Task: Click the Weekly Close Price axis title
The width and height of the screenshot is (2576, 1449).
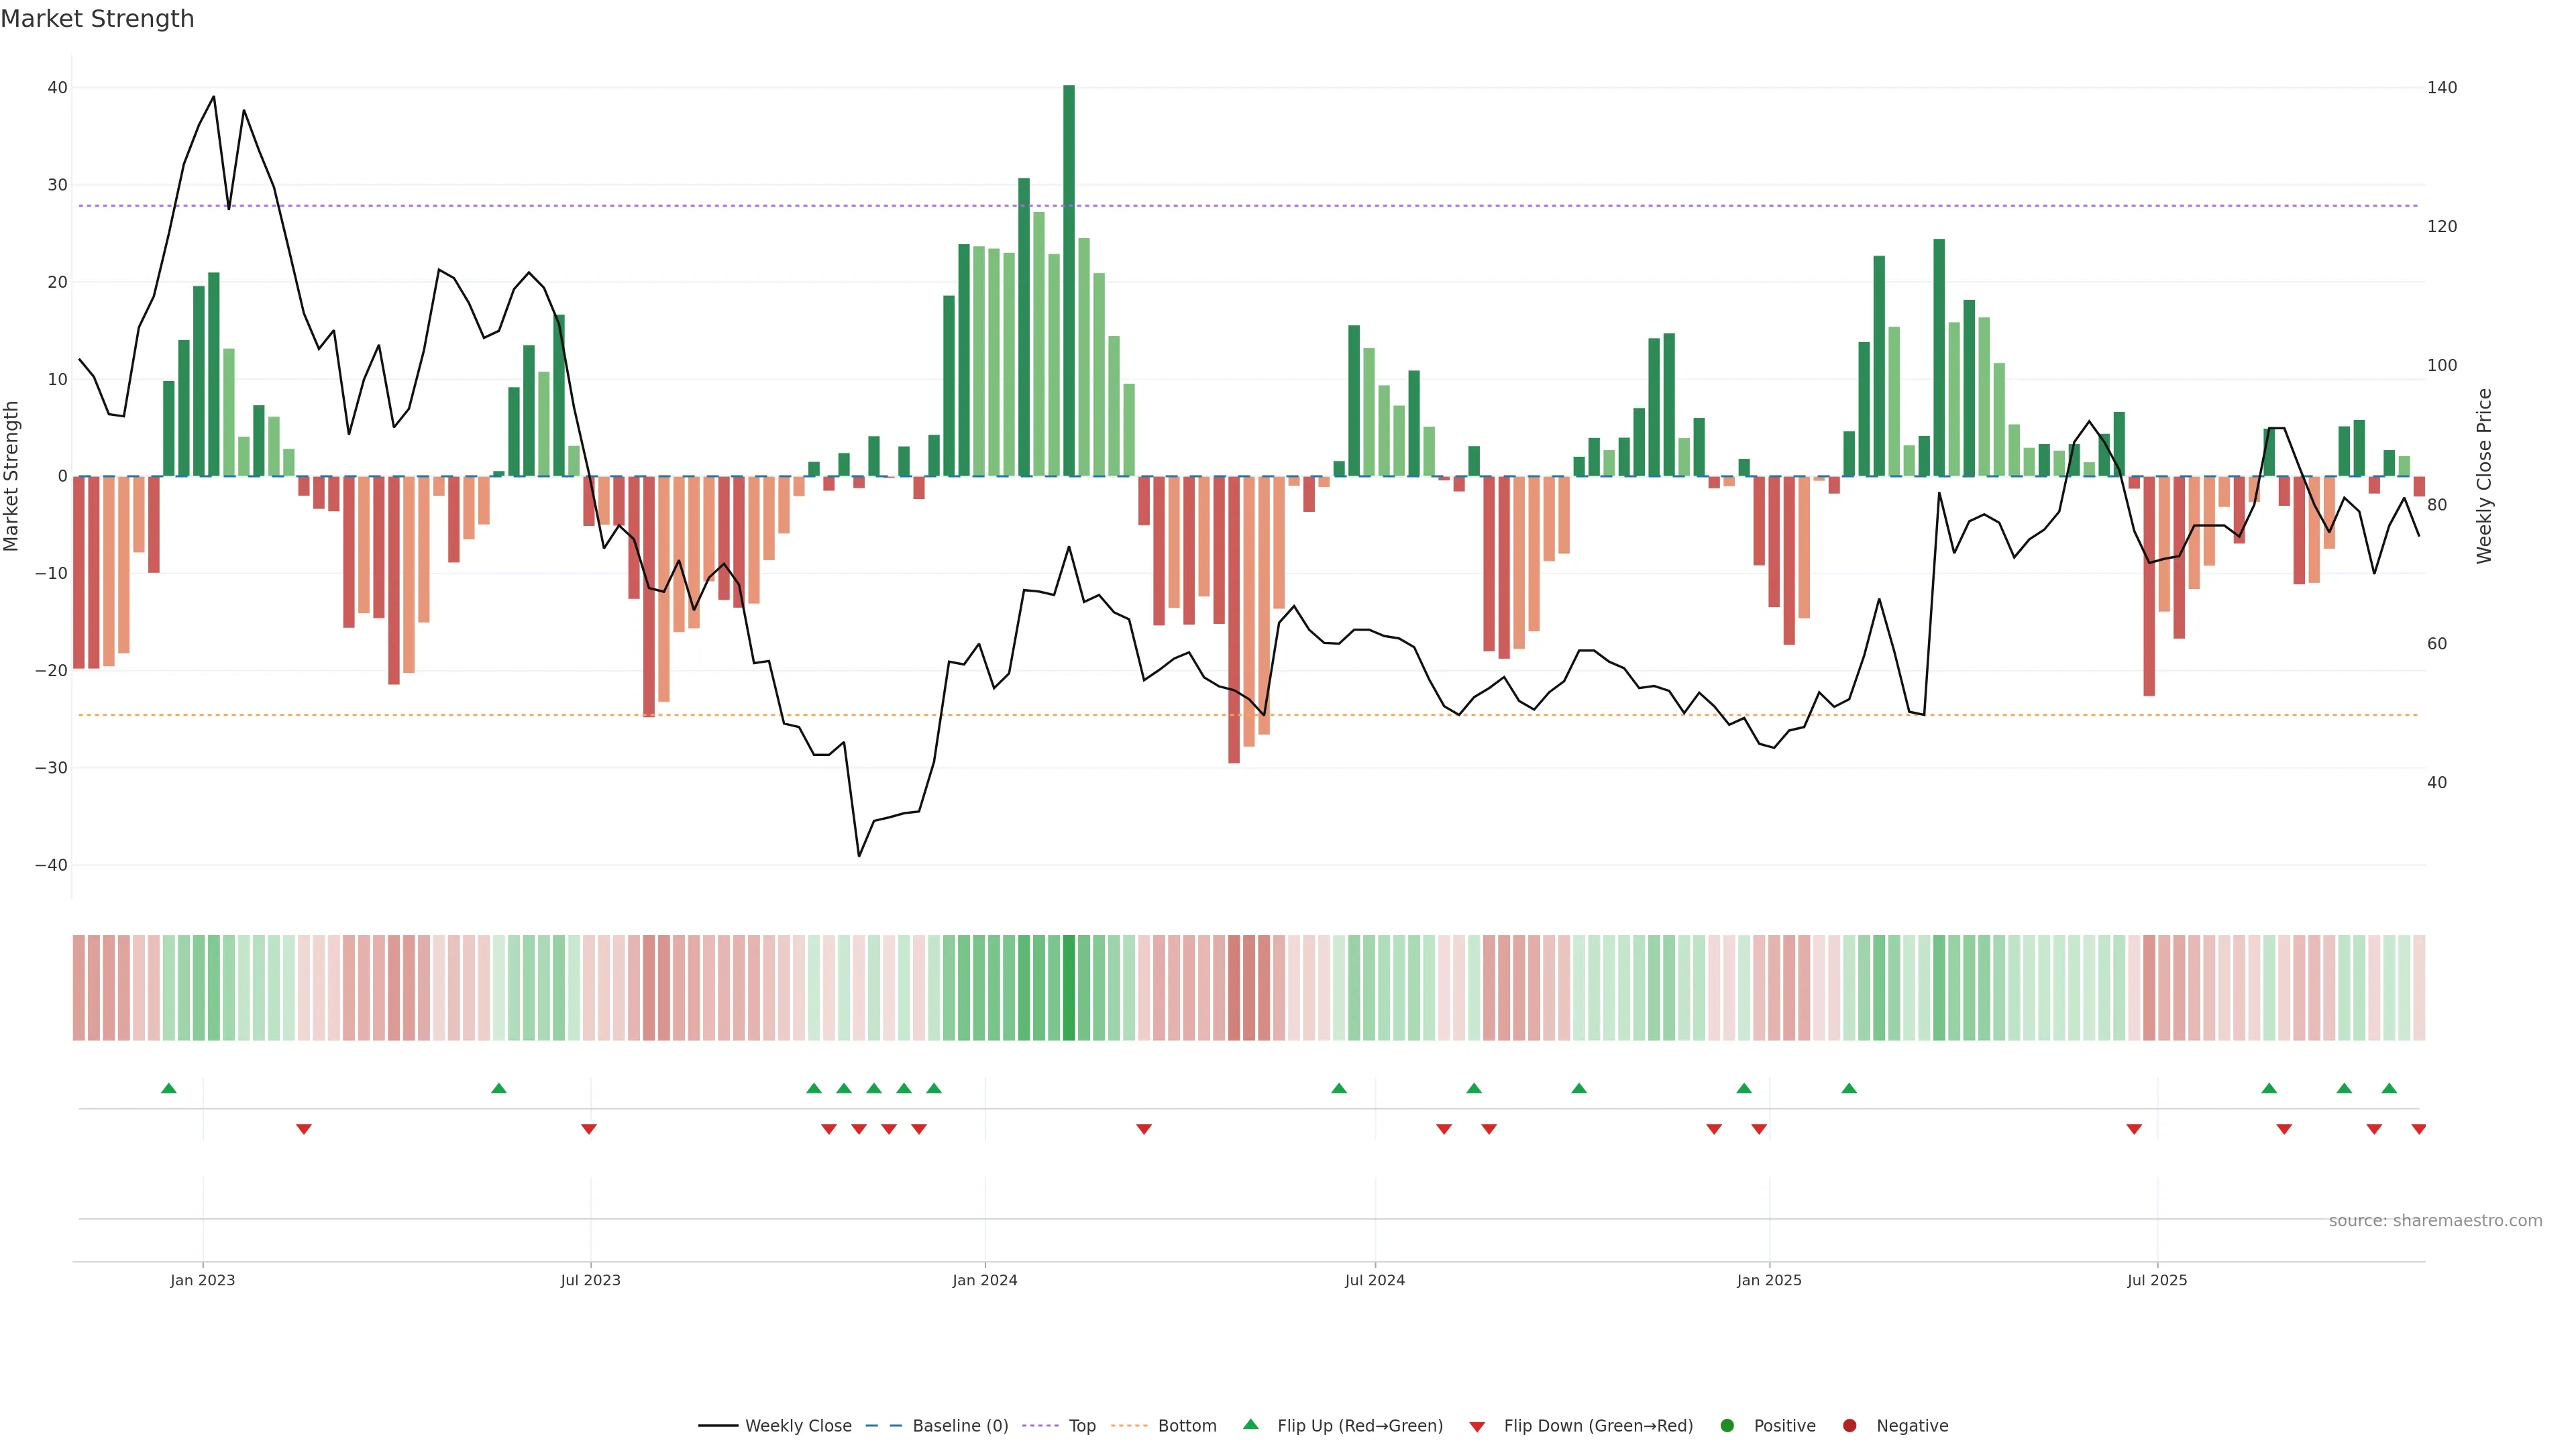Action: pos(2484,476)
